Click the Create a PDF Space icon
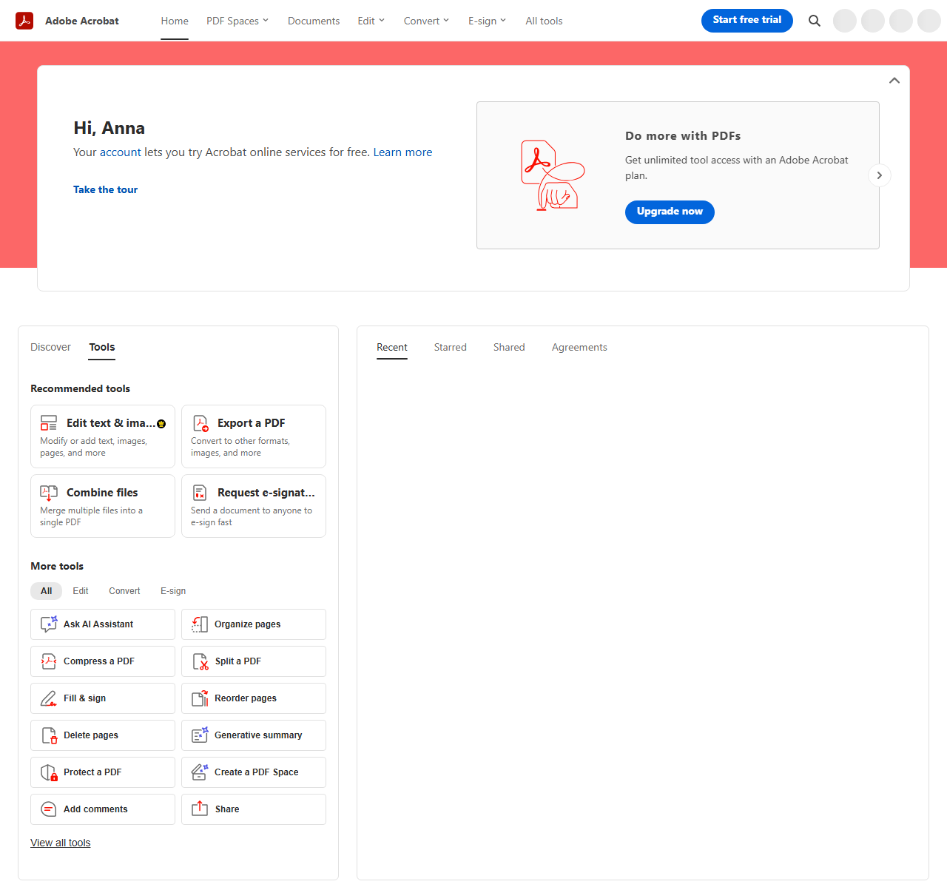 click(200, 772)
